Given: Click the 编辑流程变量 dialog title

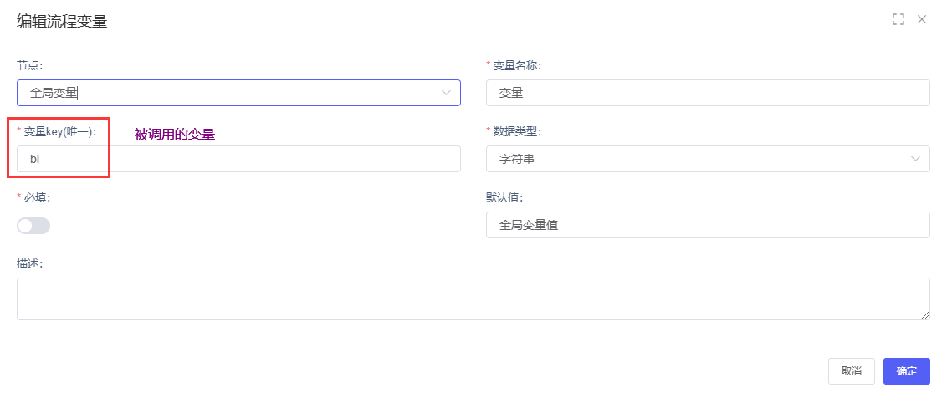Looking at the screenshot, I should (62, 22).
